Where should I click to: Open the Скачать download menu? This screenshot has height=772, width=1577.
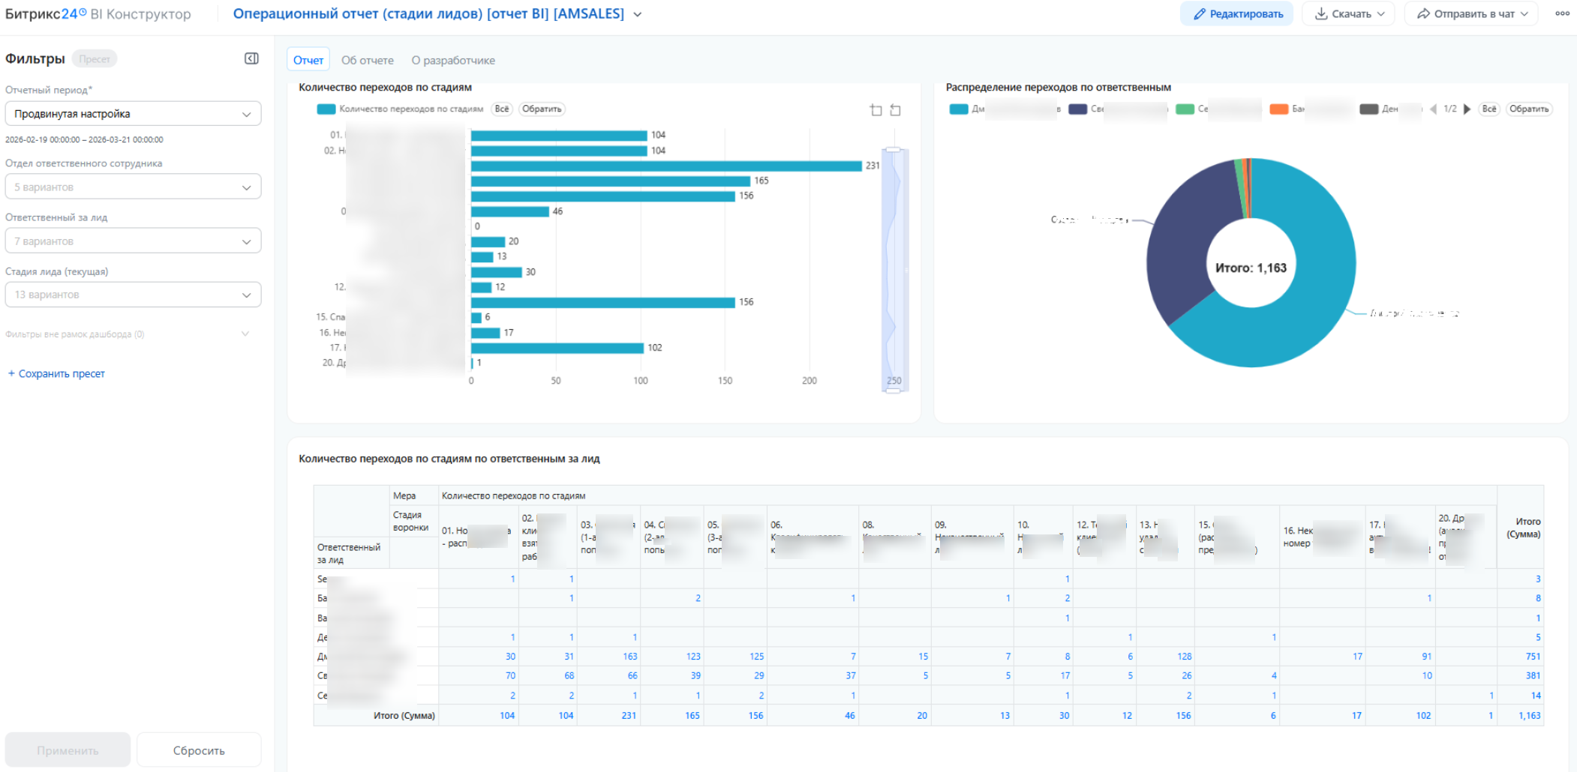coord(1348,13)
